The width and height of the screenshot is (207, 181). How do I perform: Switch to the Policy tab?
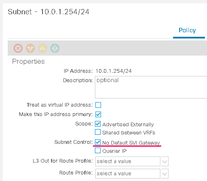pyautogui.click(x=187, y=30)
